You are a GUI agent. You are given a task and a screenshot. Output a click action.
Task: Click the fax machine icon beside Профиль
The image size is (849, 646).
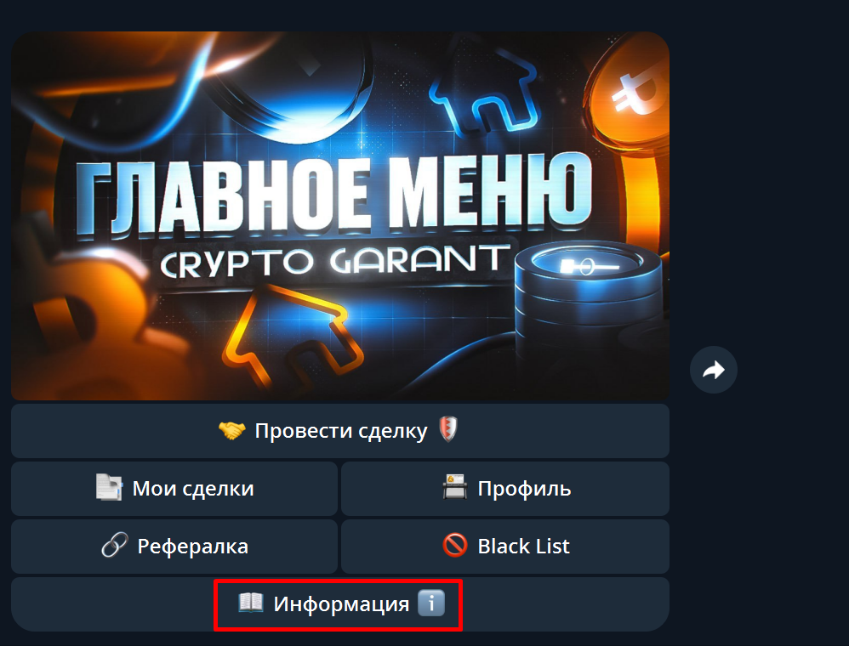pyautogui.click(x=455, y=488)
